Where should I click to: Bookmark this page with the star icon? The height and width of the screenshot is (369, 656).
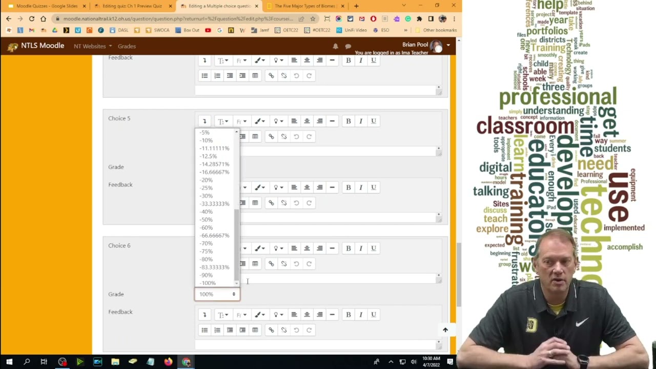tap(313, 19)
